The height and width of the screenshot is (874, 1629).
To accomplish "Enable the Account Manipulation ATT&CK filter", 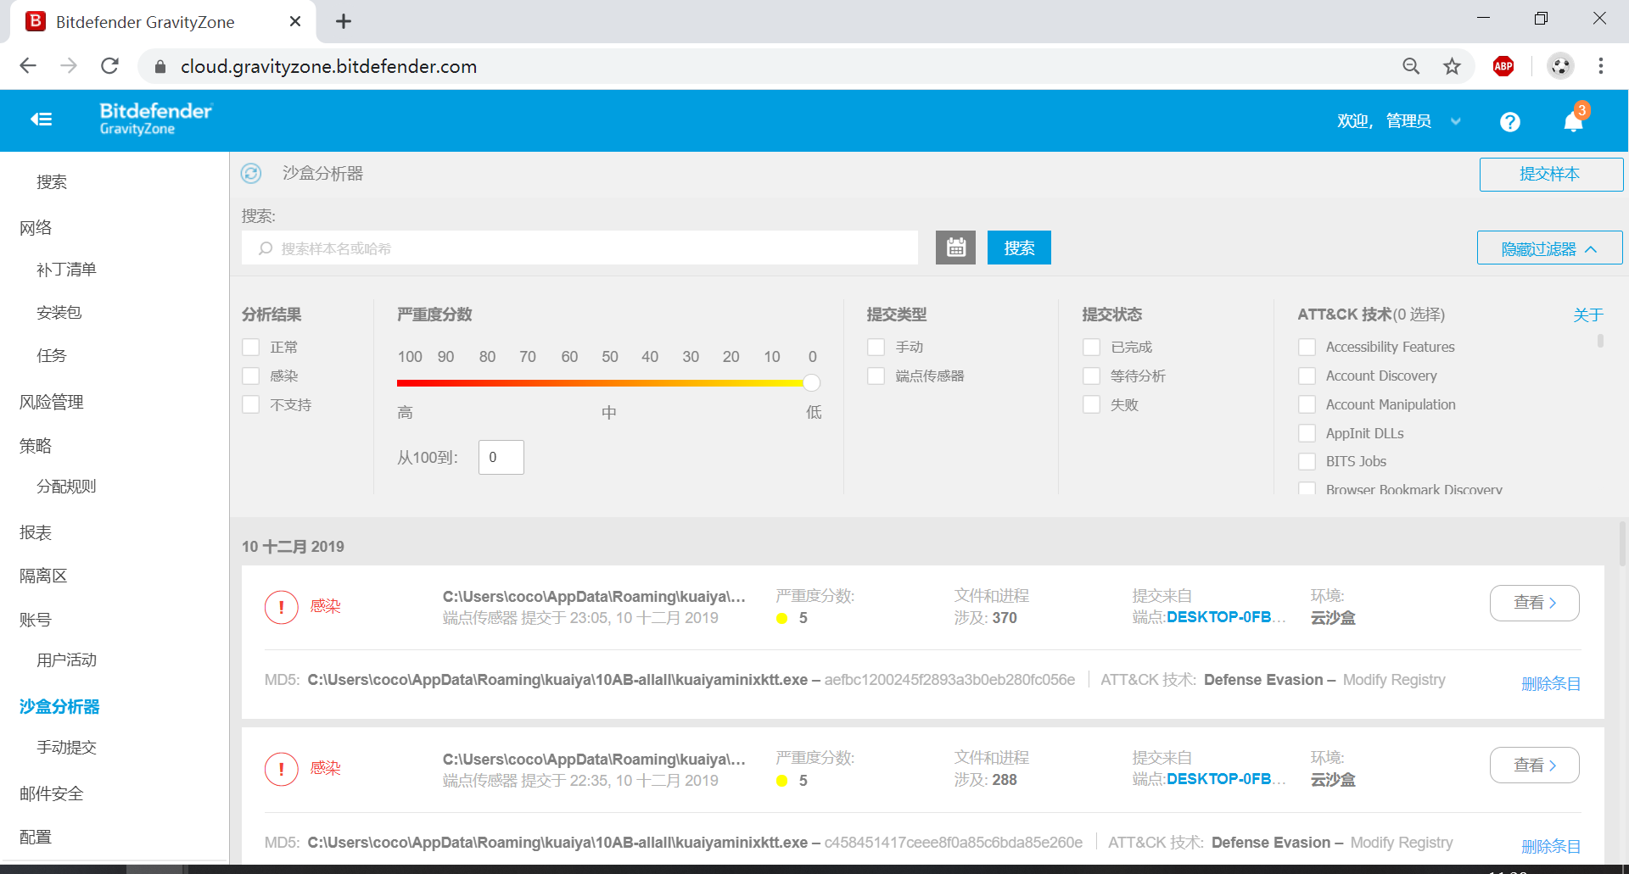I will (1307, 405).
